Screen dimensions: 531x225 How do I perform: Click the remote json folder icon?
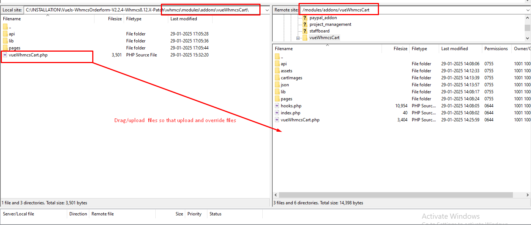tap(277, 85)
